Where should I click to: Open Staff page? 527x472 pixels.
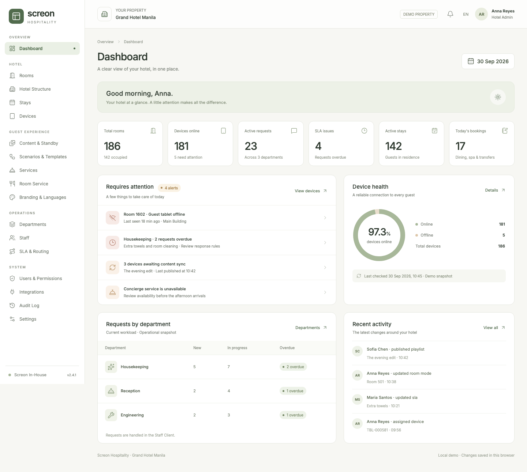(x=42, y=238)
